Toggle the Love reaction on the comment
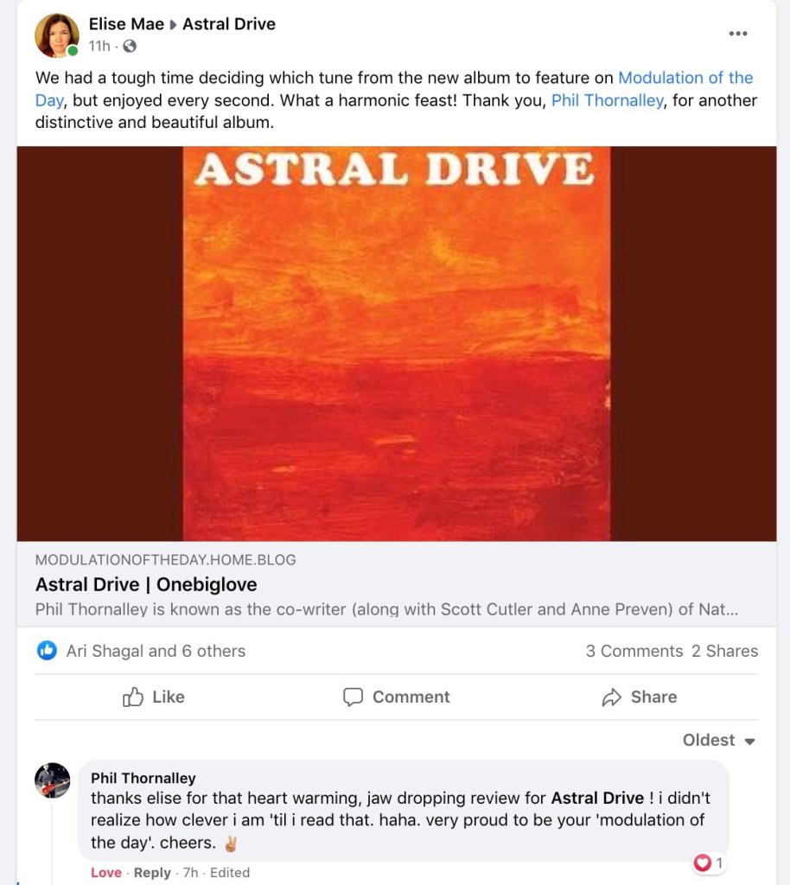 coord(106,873)
